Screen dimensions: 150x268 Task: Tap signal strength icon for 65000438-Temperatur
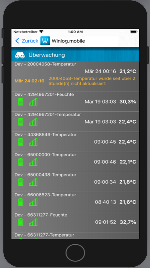(33, 182)
